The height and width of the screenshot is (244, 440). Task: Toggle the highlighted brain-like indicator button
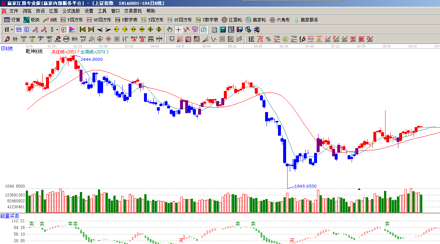tap(204, 29)
